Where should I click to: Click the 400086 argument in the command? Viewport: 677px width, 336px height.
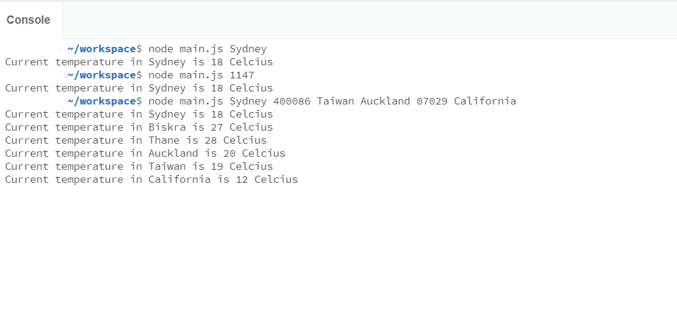coord(292,101)
